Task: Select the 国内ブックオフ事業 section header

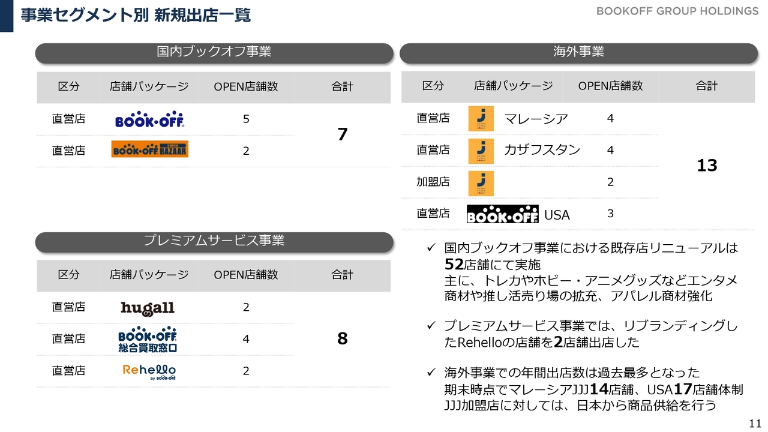Action: click(214, 52)
